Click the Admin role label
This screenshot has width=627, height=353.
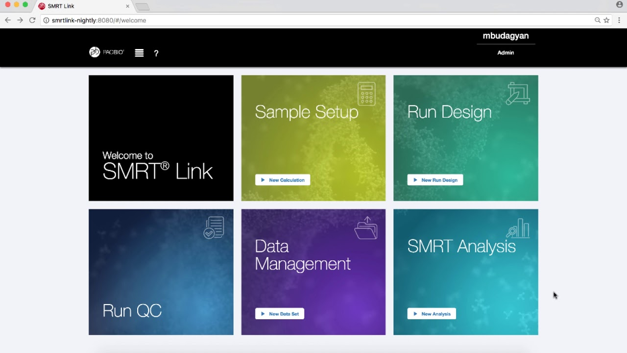tap(506, 52)
